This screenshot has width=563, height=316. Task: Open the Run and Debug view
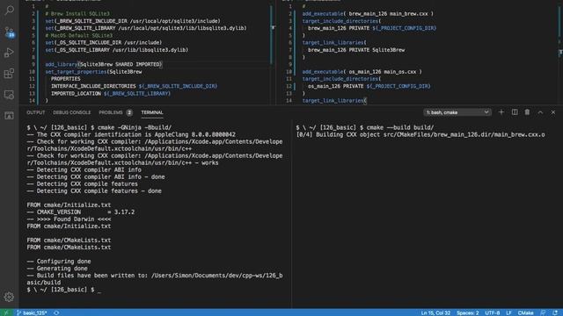[9, 53]
